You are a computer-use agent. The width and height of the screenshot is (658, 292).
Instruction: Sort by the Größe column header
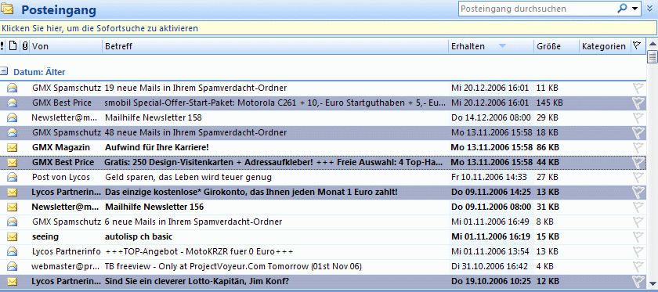(x=556, y=46)
